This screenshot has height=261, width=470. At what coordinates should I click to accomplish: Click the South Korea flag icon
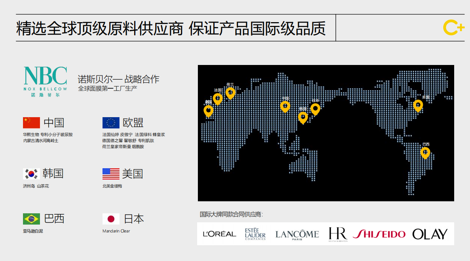[x=31, y=173]
